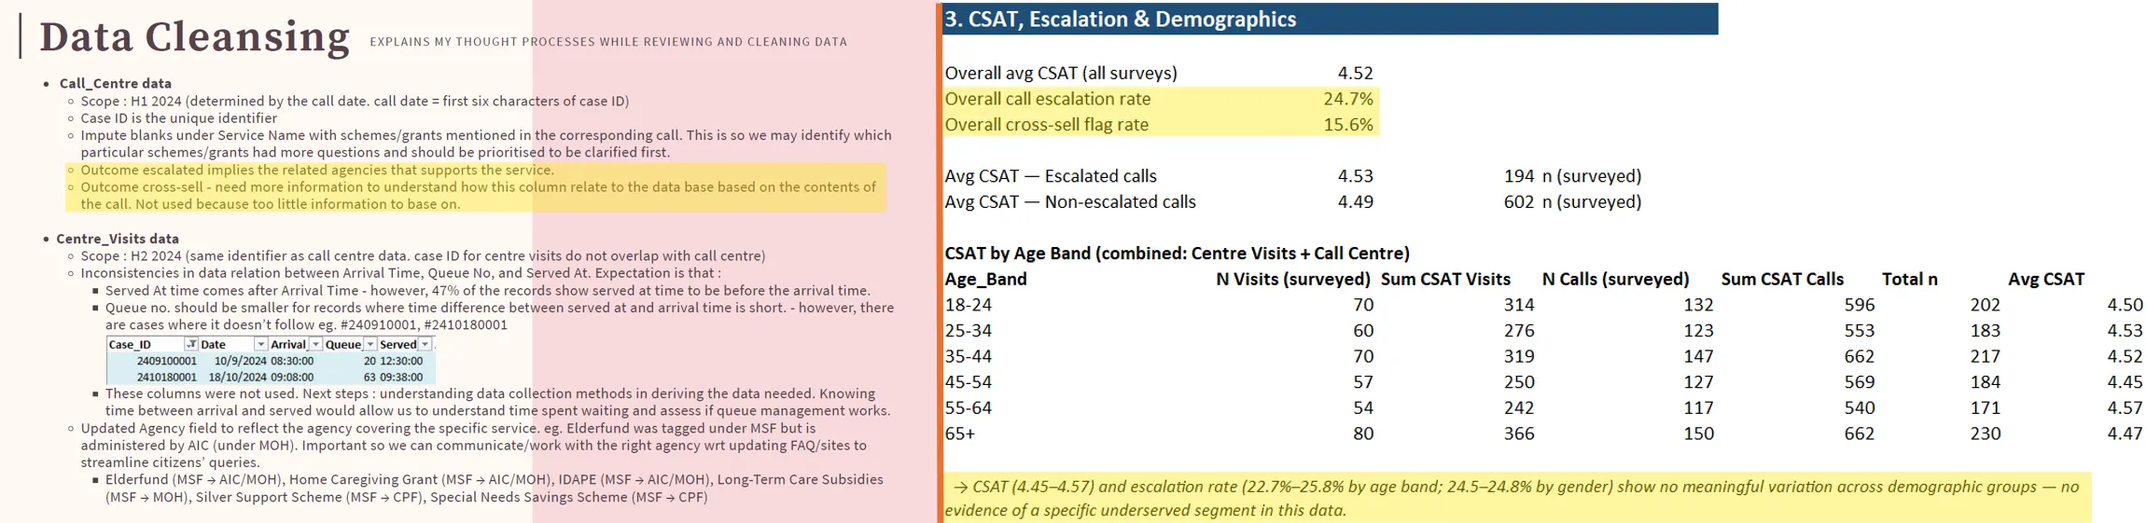The height and width of the screenshot is (523, 2147).
Task: Click the non-escalated surveyed count 602
Action: (x=1519, y=202)
